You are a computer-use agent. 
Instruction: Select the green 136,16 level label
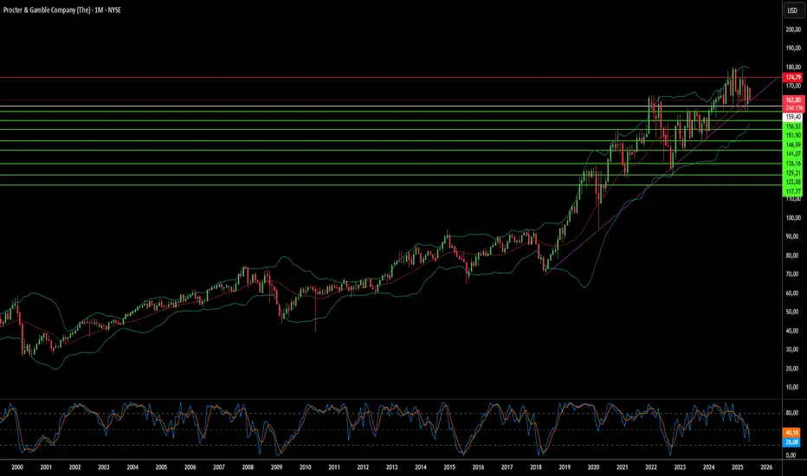click(793, 164)
